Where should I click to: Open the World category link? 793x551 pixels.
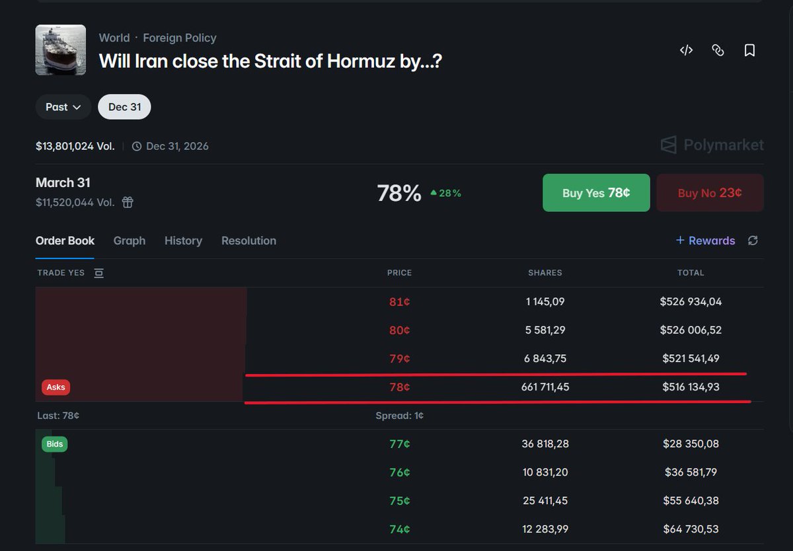pos(114,38)
